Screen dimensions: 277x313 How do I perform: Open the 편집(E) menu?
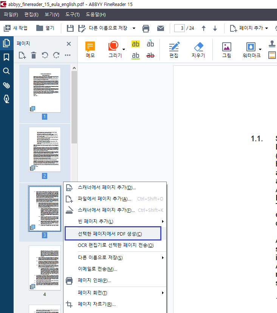point(31,15)
